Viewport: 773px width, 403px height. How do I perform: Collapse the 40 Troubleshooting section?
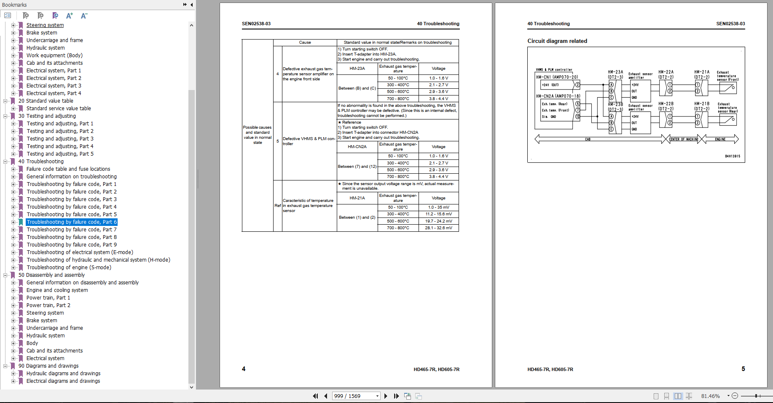click(5, 162)
